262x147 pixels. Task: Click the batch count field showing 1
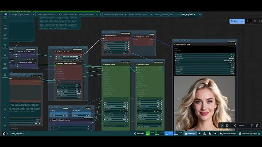click(x=247, y=21)
